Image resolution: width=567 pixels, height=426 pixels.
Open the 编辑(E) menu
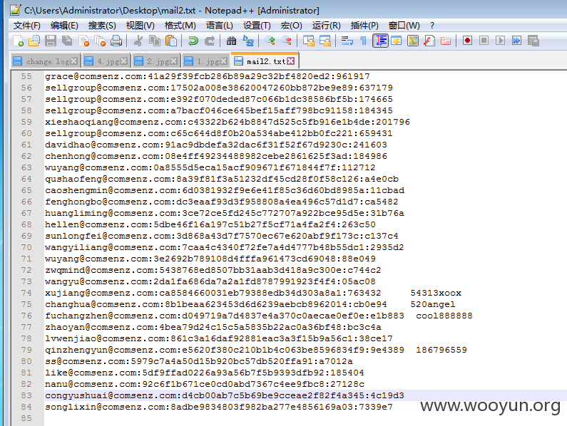tap(64, 26)
